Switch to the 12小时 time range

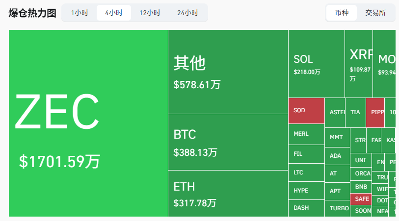click(x=150, y=13)
